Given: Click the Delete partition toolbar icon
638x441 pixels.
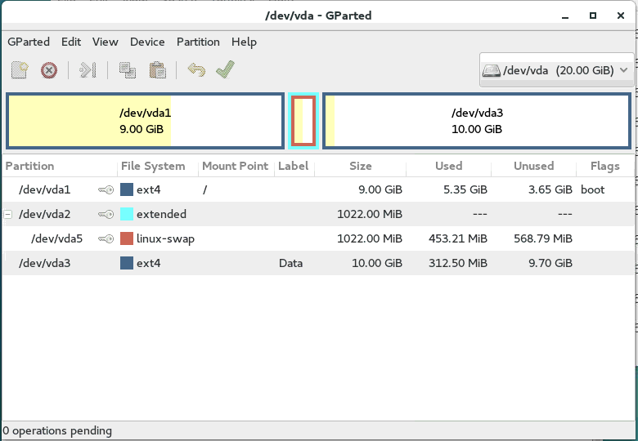Looking at the screenshot, I should pyautogui.click(x=49, y=70).
